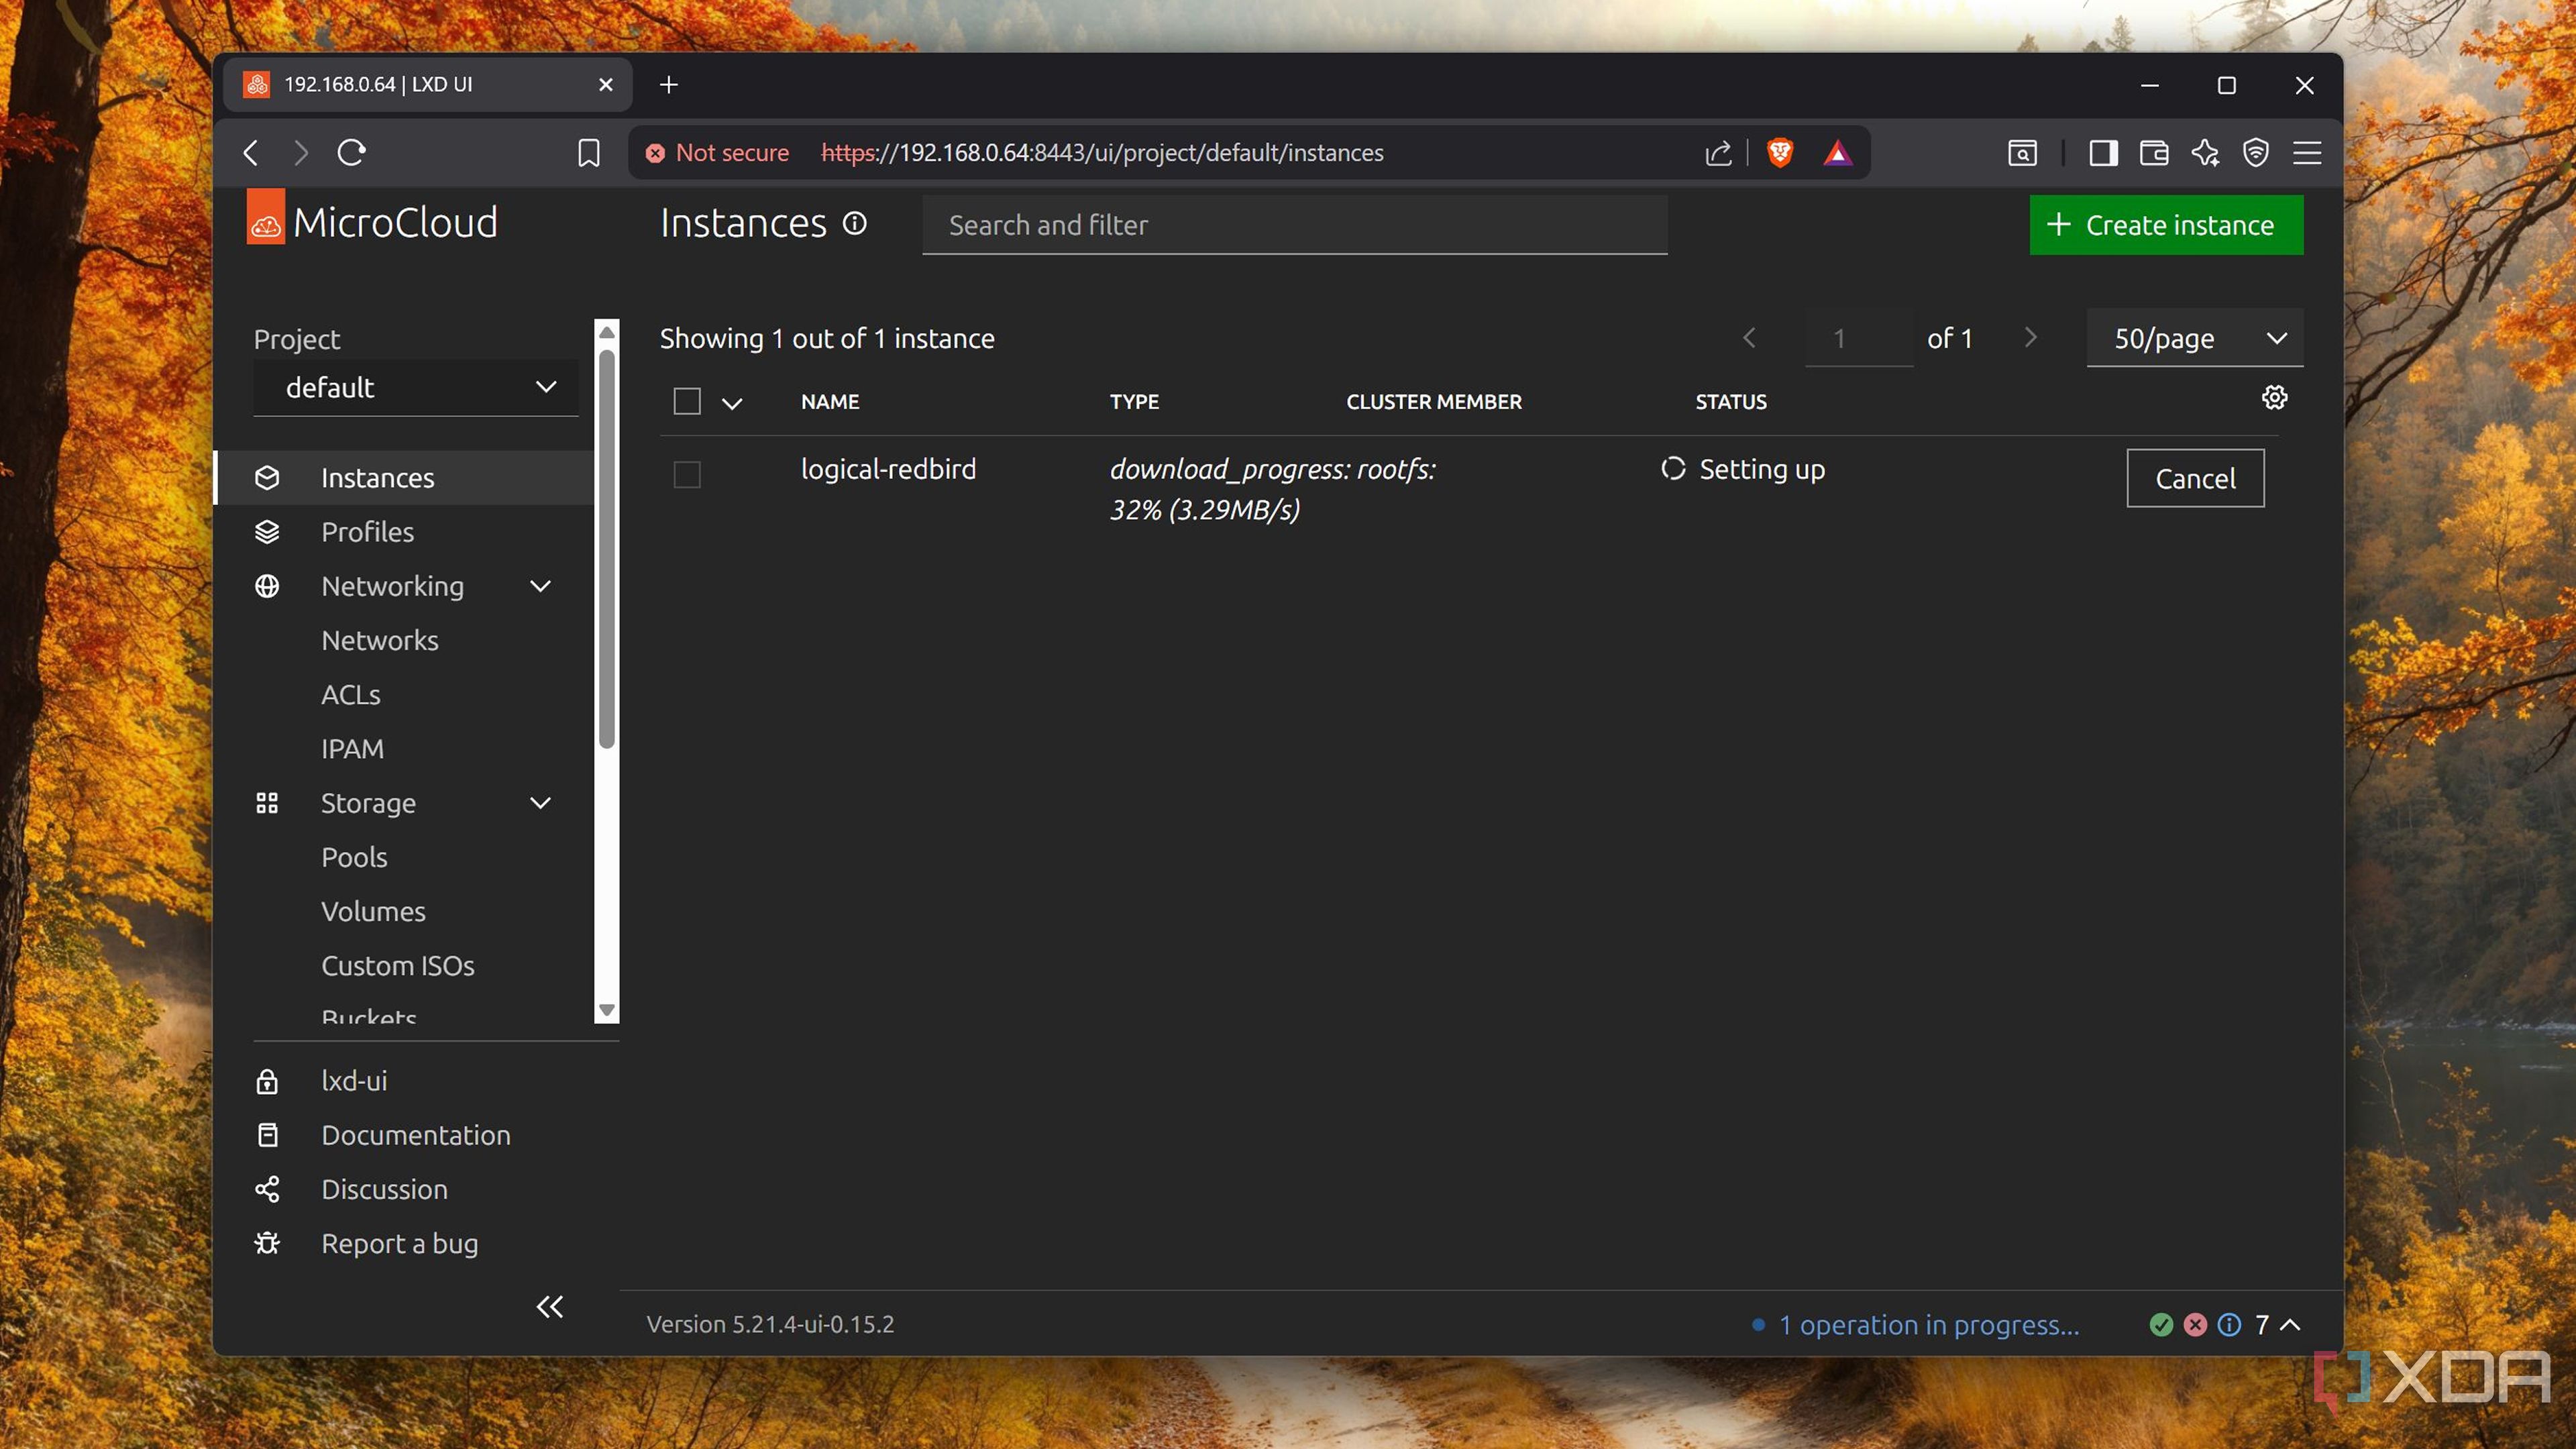The image size is (2576, 1449).
Task: Open ACLs in the sidebar
Action: (x=351, y=694)
